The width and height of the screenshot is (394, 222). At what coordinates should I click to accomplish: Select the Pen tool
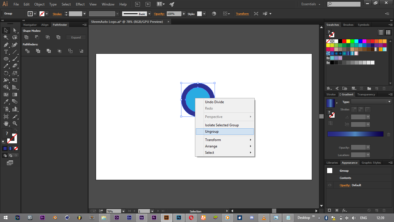(x=6, y=45)
